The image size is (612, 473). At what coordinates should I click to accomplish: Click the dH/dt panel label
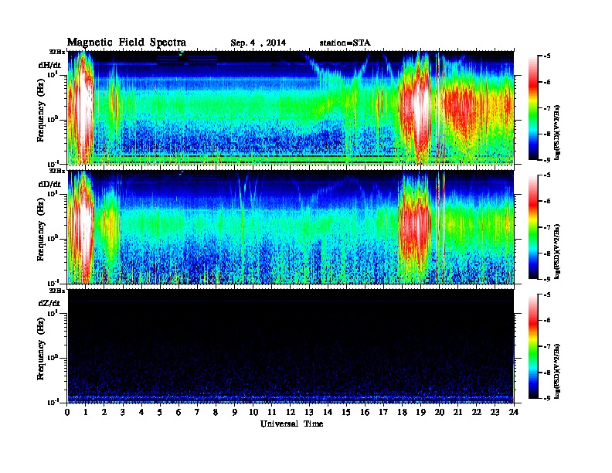pos(49,65)
